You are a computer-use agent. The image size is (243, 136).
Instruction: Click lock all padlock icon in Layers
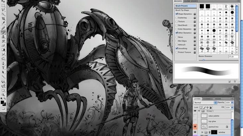[x=211, y=108]
